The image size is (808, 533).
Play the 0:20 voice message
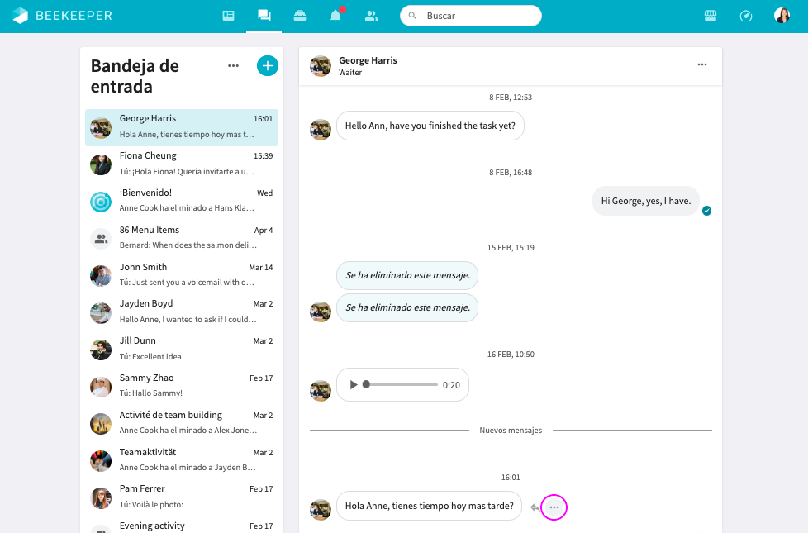pyautogui.click(x=354, y=385)
